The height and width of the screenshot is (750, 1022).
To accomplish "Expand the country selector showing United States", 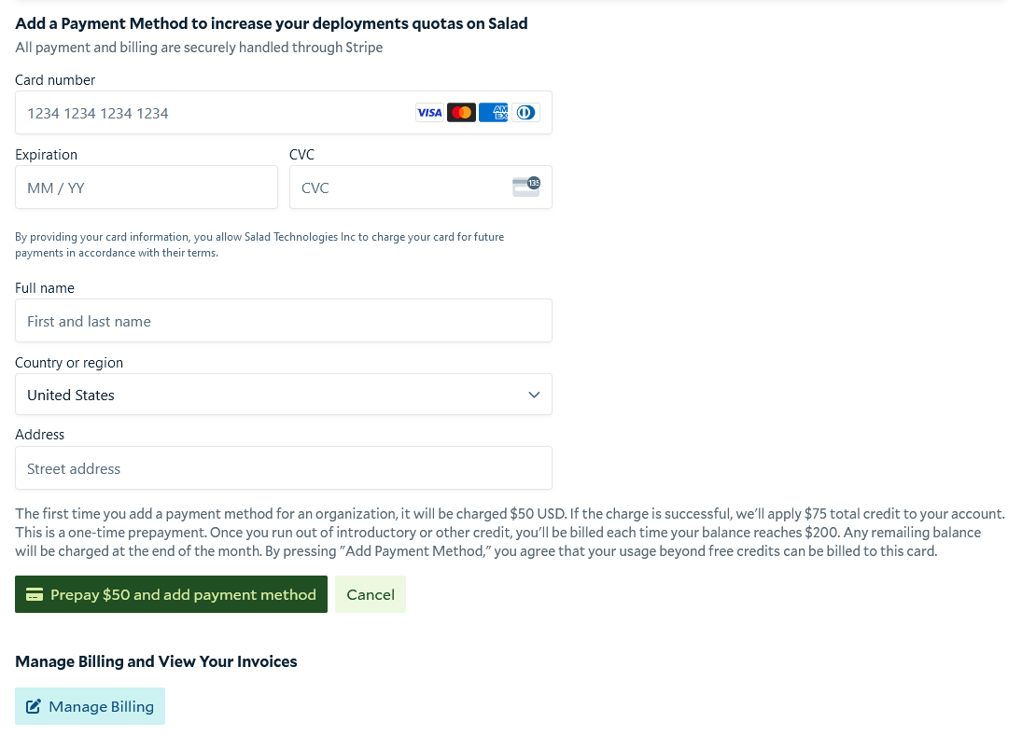I will coord(284,394).
